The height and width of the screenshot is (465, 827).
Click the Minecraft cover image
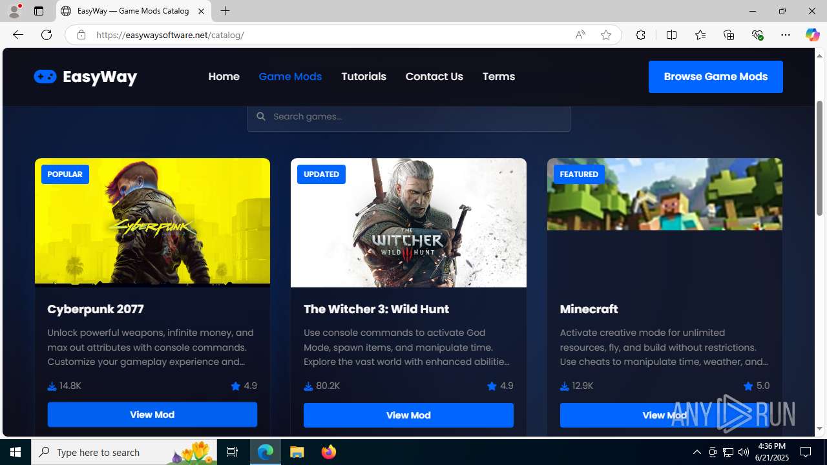tap(665, 194)
